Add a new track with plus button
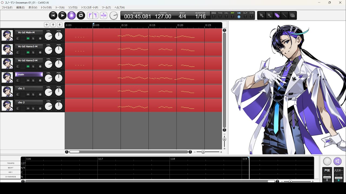 coord(47,25)
